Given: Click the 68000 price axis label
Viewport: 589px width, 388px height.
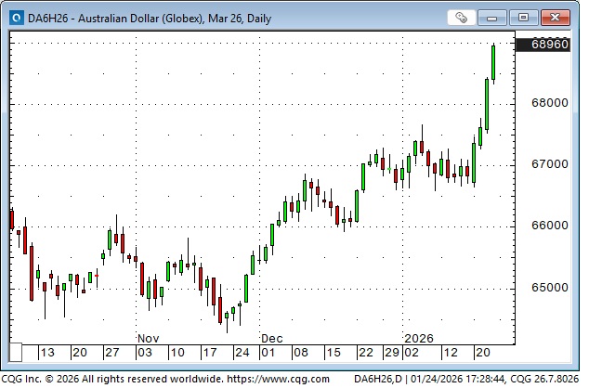Looking at the screenshot, I should coord(550,103).
